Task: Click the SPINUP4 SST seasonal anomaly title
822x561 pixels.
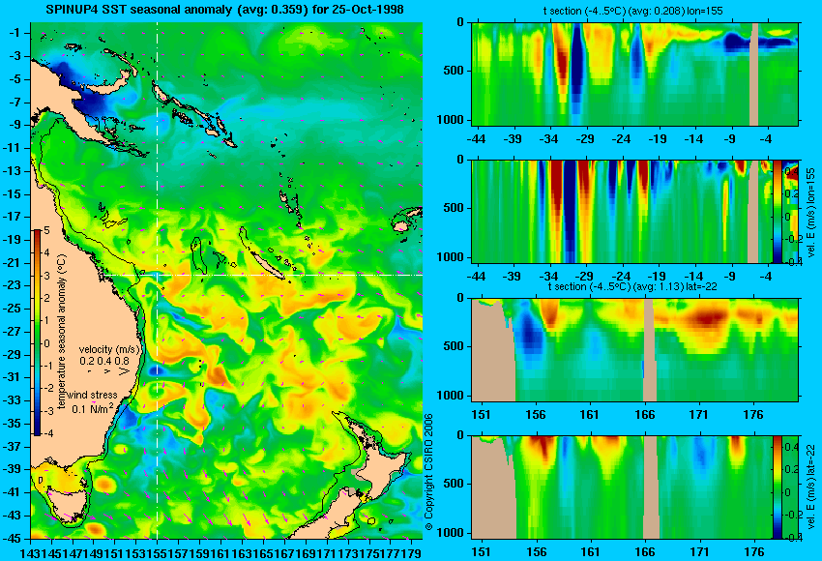Action: coord(224,10)
